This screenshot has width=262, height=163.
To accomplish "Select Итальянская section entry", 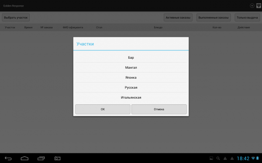I will click(x=131, y=97).
